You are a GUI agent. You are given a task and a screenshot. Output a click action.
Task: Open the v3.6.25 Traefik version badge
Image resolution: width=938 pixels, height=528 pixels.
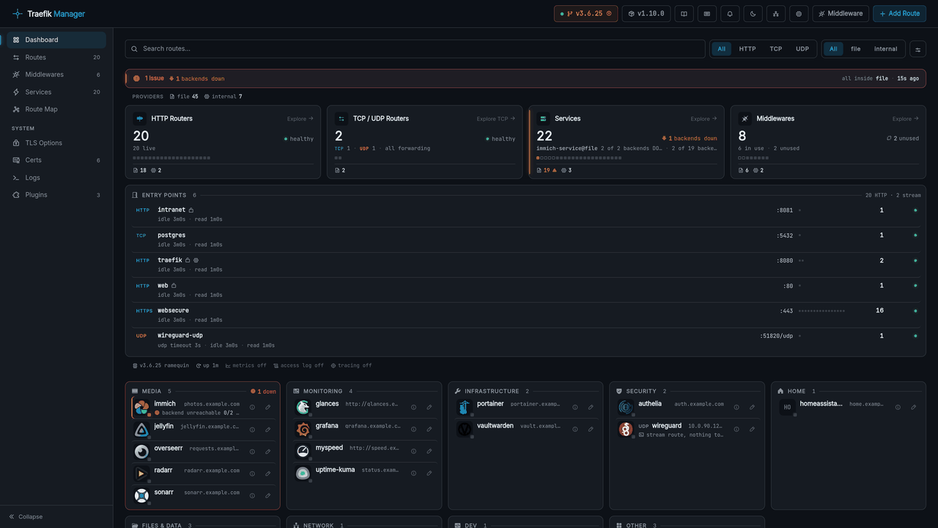(x=586, y=13)
